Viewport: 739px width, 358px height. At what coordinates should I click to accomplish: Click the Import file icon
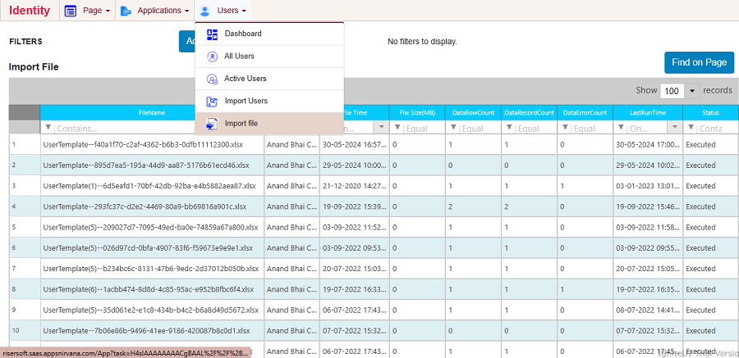(x=212, y=124)
